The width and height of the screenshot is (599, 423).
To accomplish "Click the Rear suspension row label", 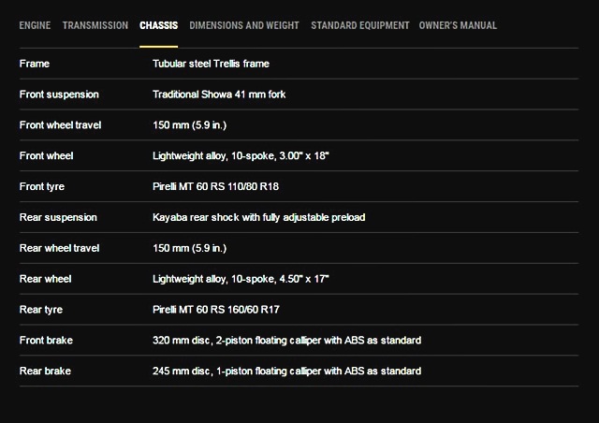I will [58, 217].
